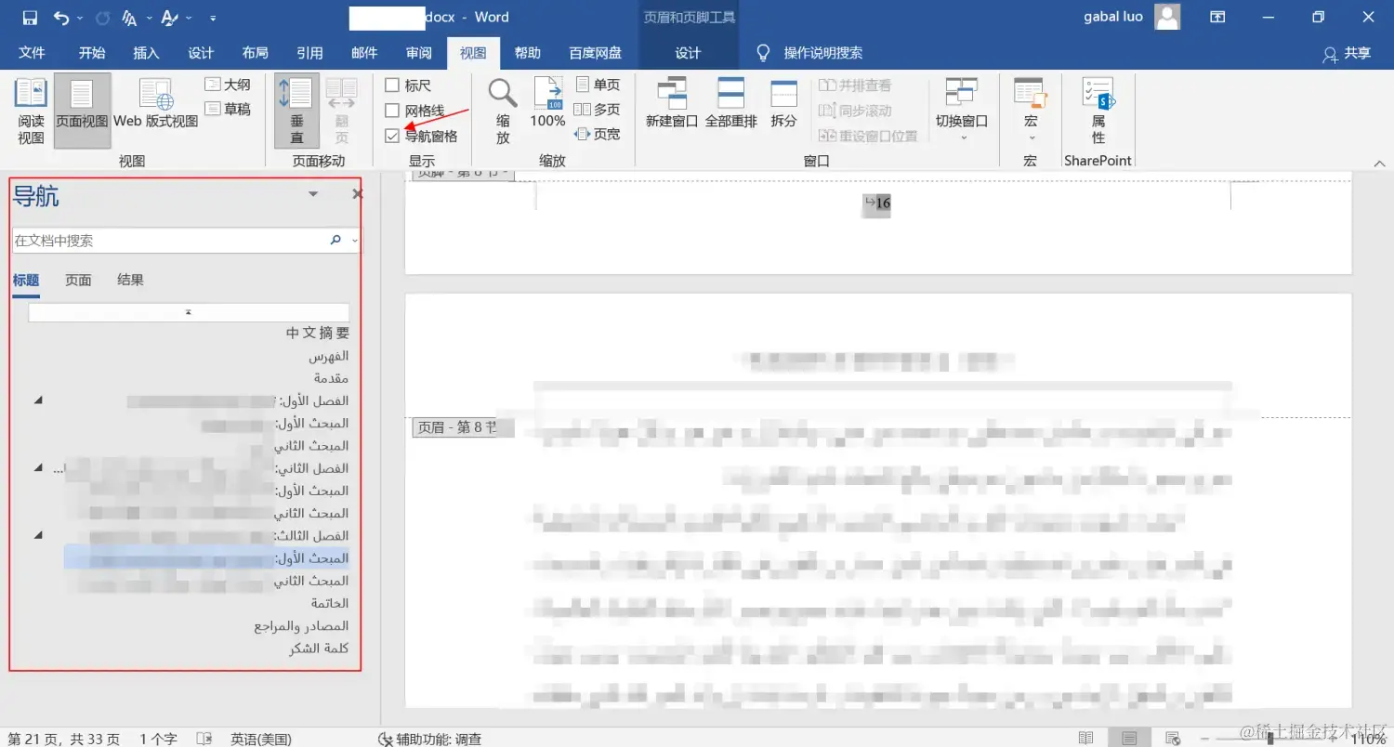This screenshot has height=747, width=1394.
Task: Collapse the الفصل الثالث heading
Action: coord(38,535)
